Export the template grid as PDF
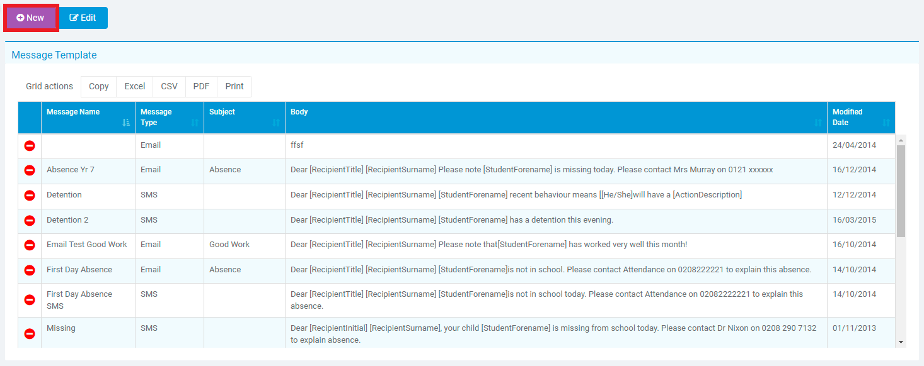 [201, 86]
